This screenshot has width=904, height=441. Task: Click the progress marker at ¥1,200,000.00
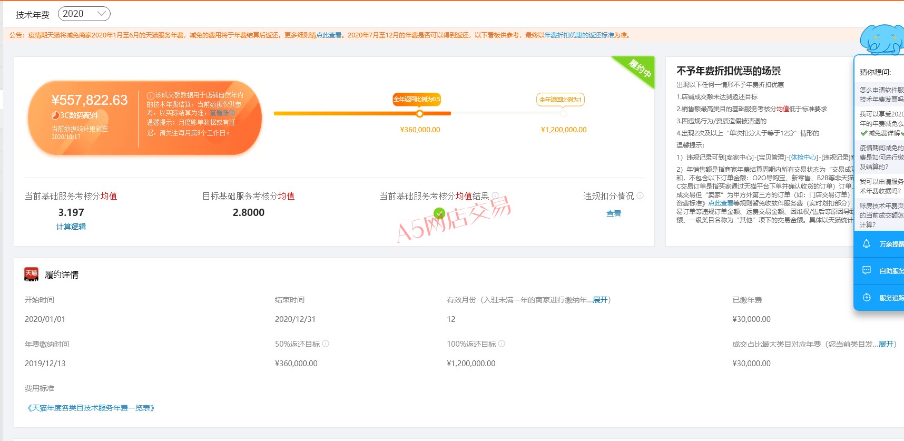tap(563, 113)
